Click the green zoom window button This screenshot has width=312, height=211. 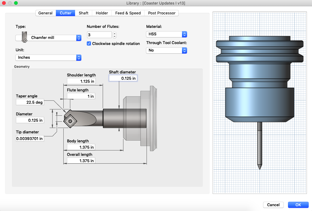[16, 3]
